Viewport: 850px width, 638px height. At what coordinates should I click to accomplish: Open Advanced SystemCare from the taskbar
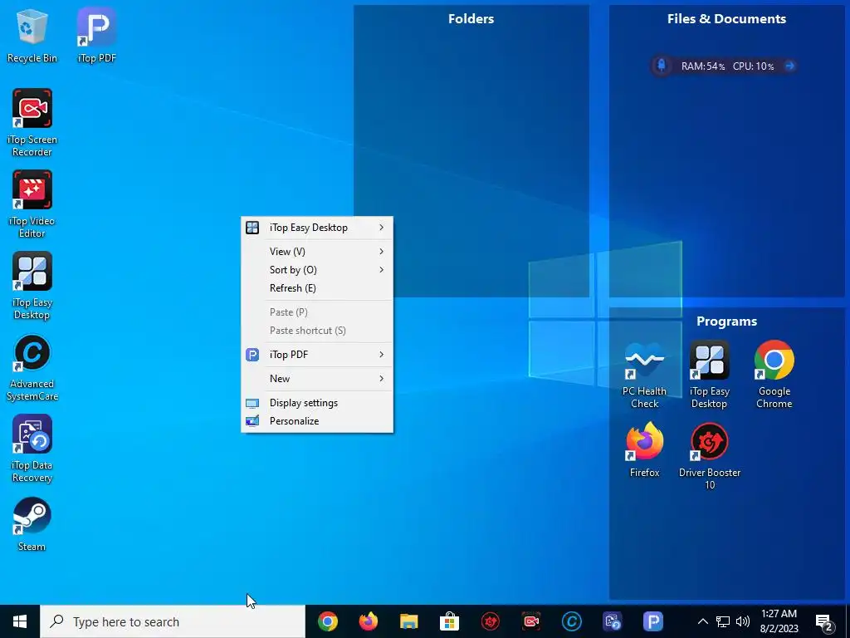pos(571,621)
